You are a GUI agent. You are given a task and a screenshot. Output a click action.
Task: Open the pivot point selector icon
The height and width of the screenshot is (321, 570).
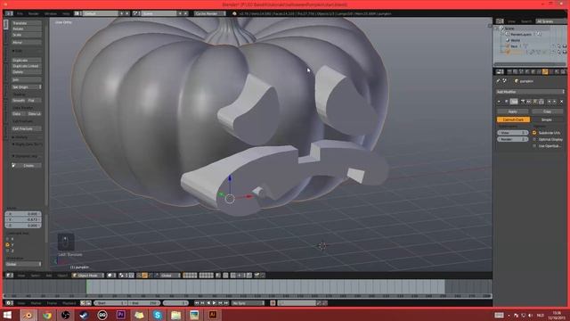123,276
